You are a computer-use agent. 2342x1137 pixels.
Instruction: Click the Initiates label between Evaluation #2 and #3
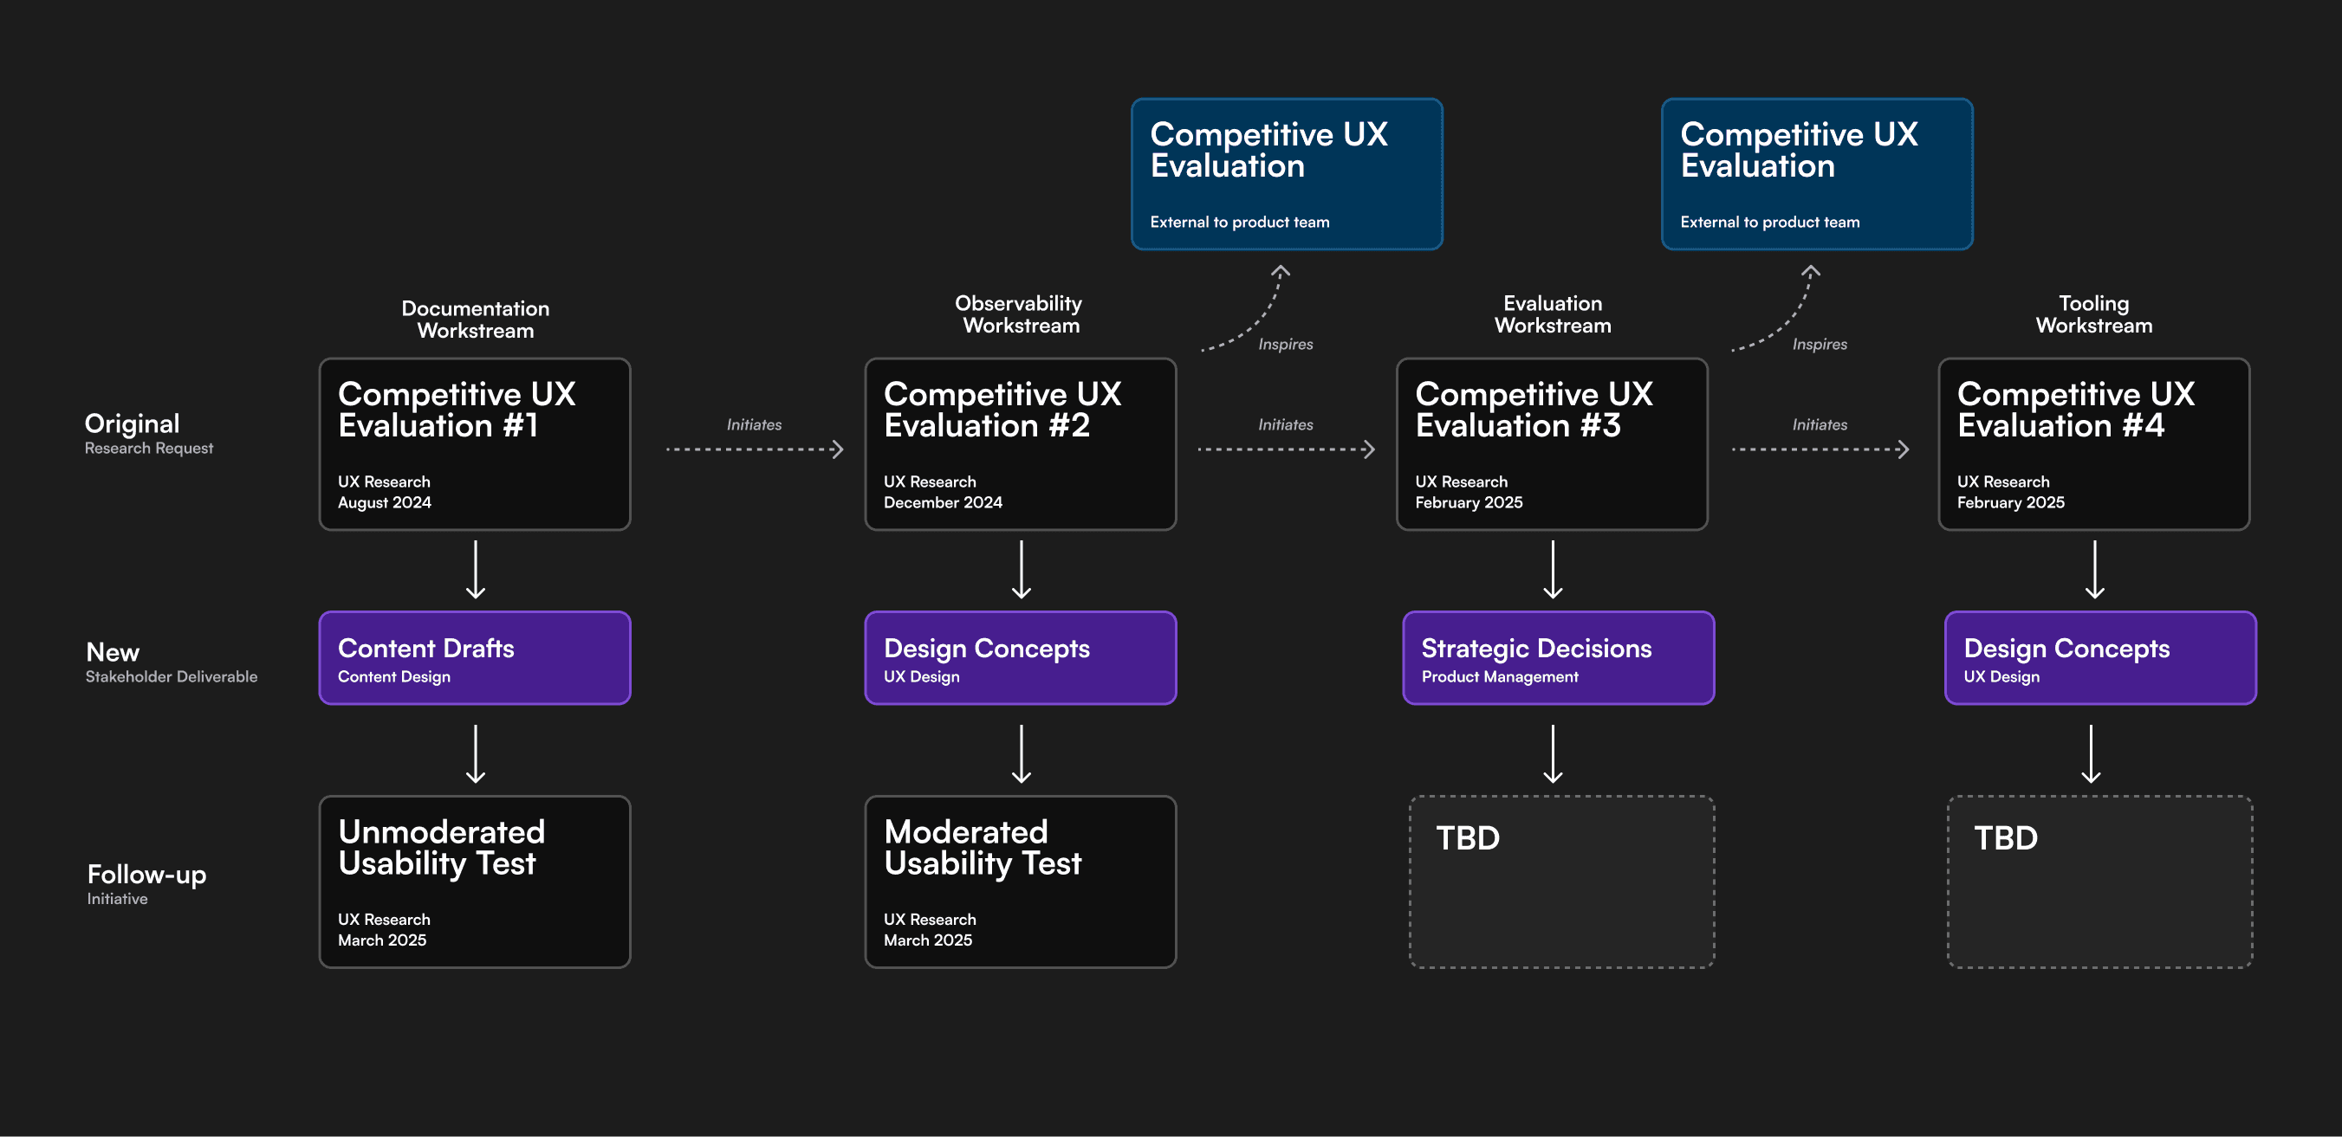[1286, 424]
